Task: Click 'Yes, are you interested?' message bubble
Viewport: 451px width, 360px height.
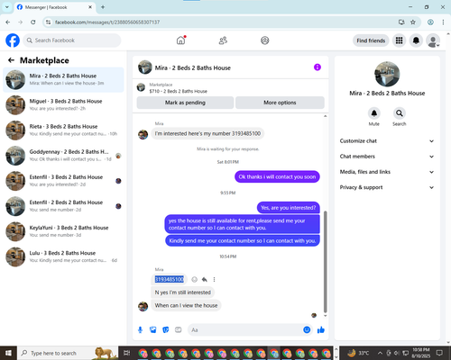Action: 289,208
